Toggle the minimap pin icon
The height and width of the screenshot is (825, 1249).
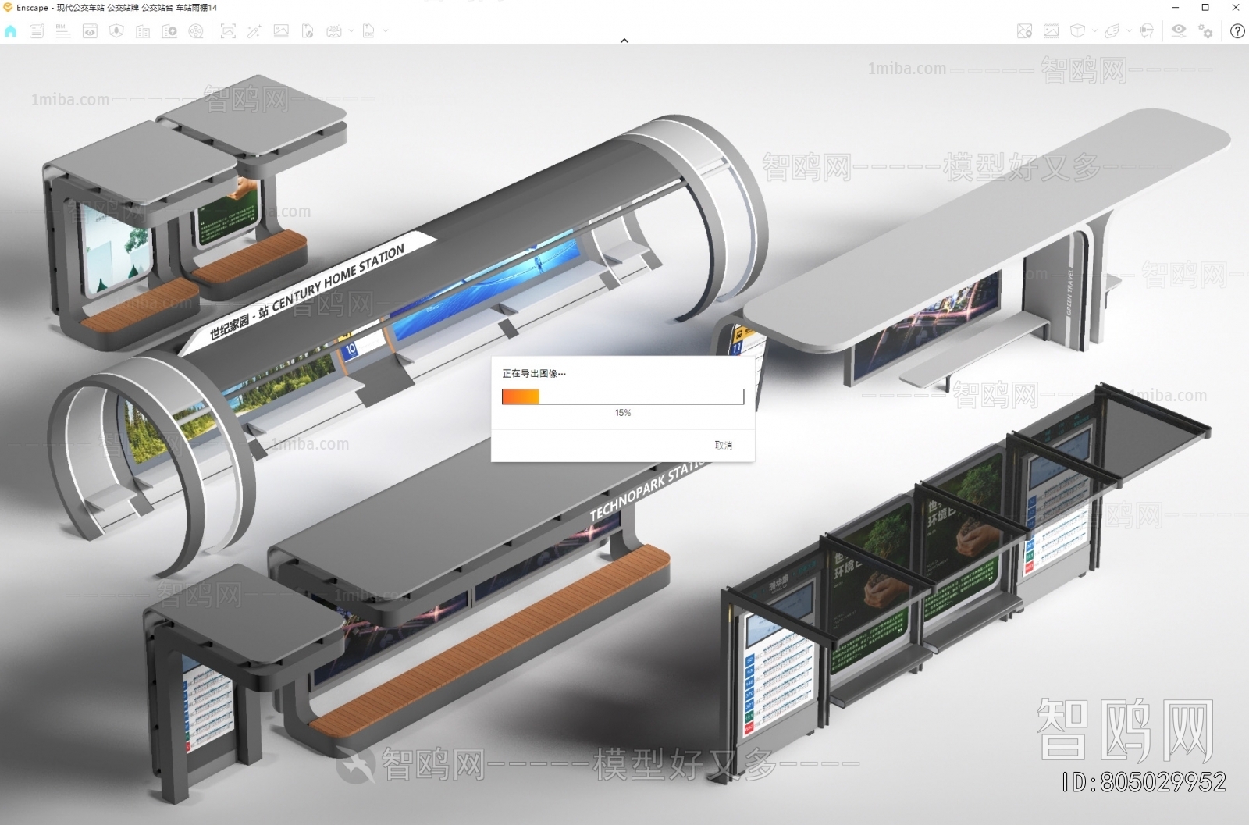(x=1024, y=31)
